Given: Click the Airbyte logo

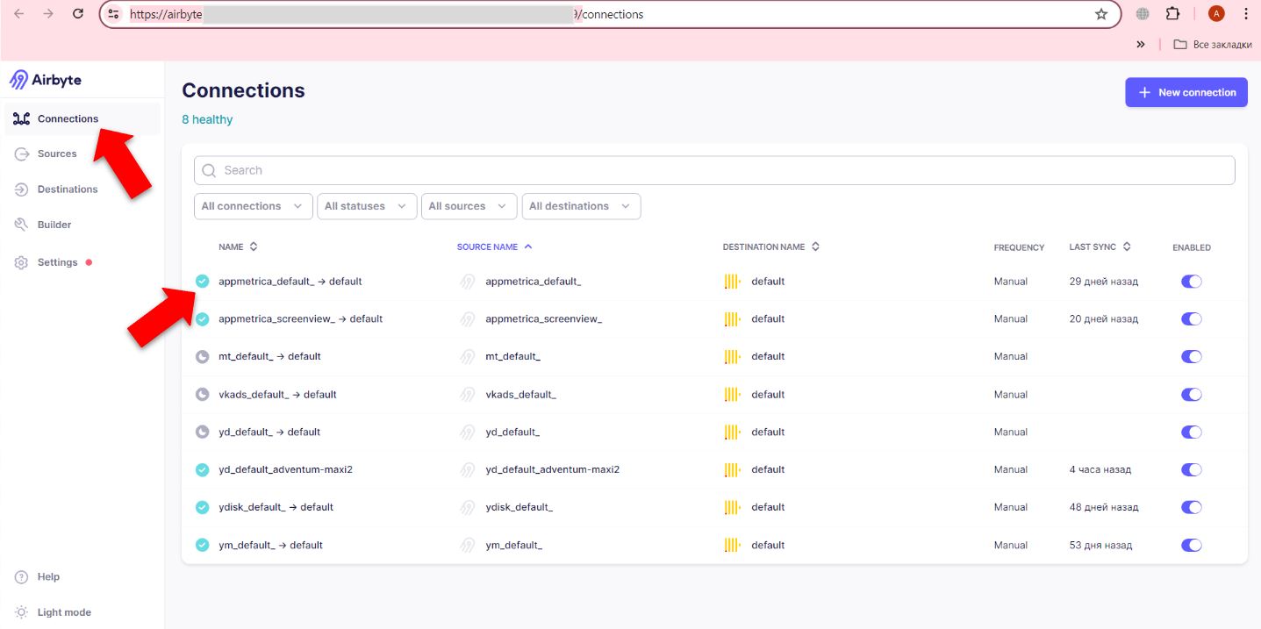Looking at the screenshot, I should 46,80.
